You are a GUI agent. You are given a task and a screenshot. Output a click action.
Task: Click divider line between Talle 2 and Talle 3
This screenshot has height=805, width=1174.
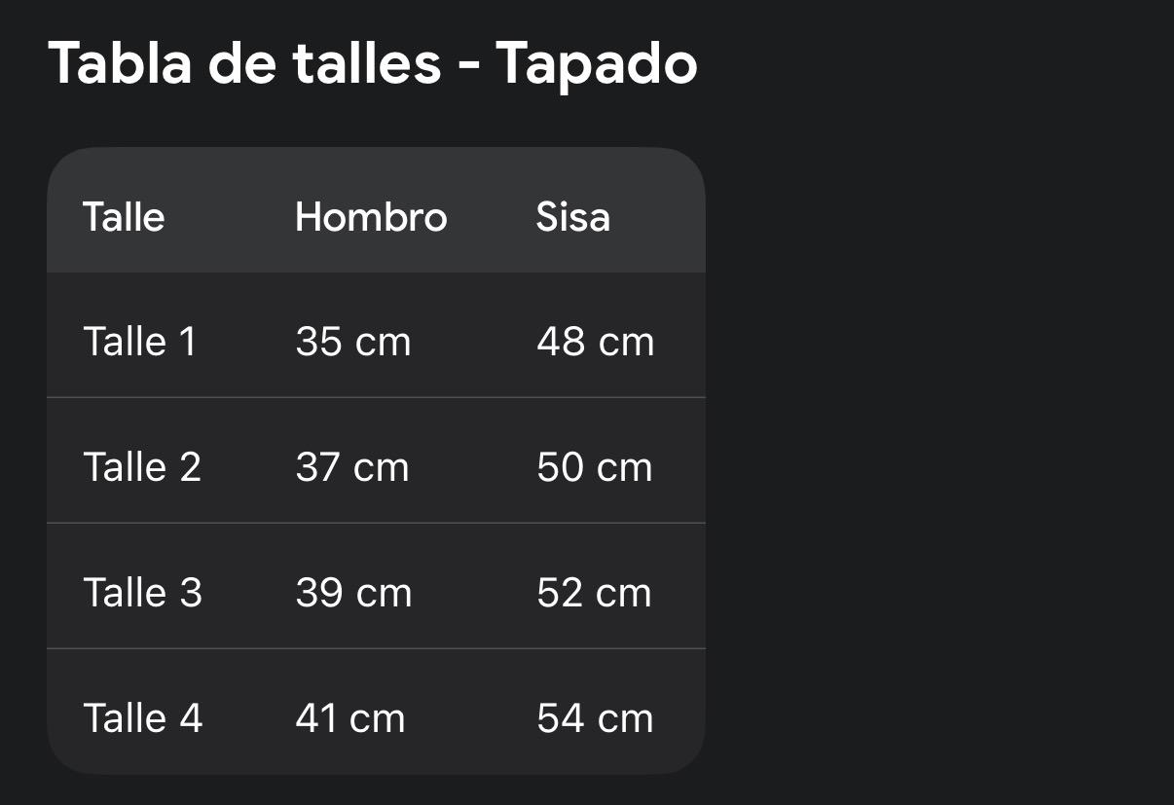pos(376,523)
